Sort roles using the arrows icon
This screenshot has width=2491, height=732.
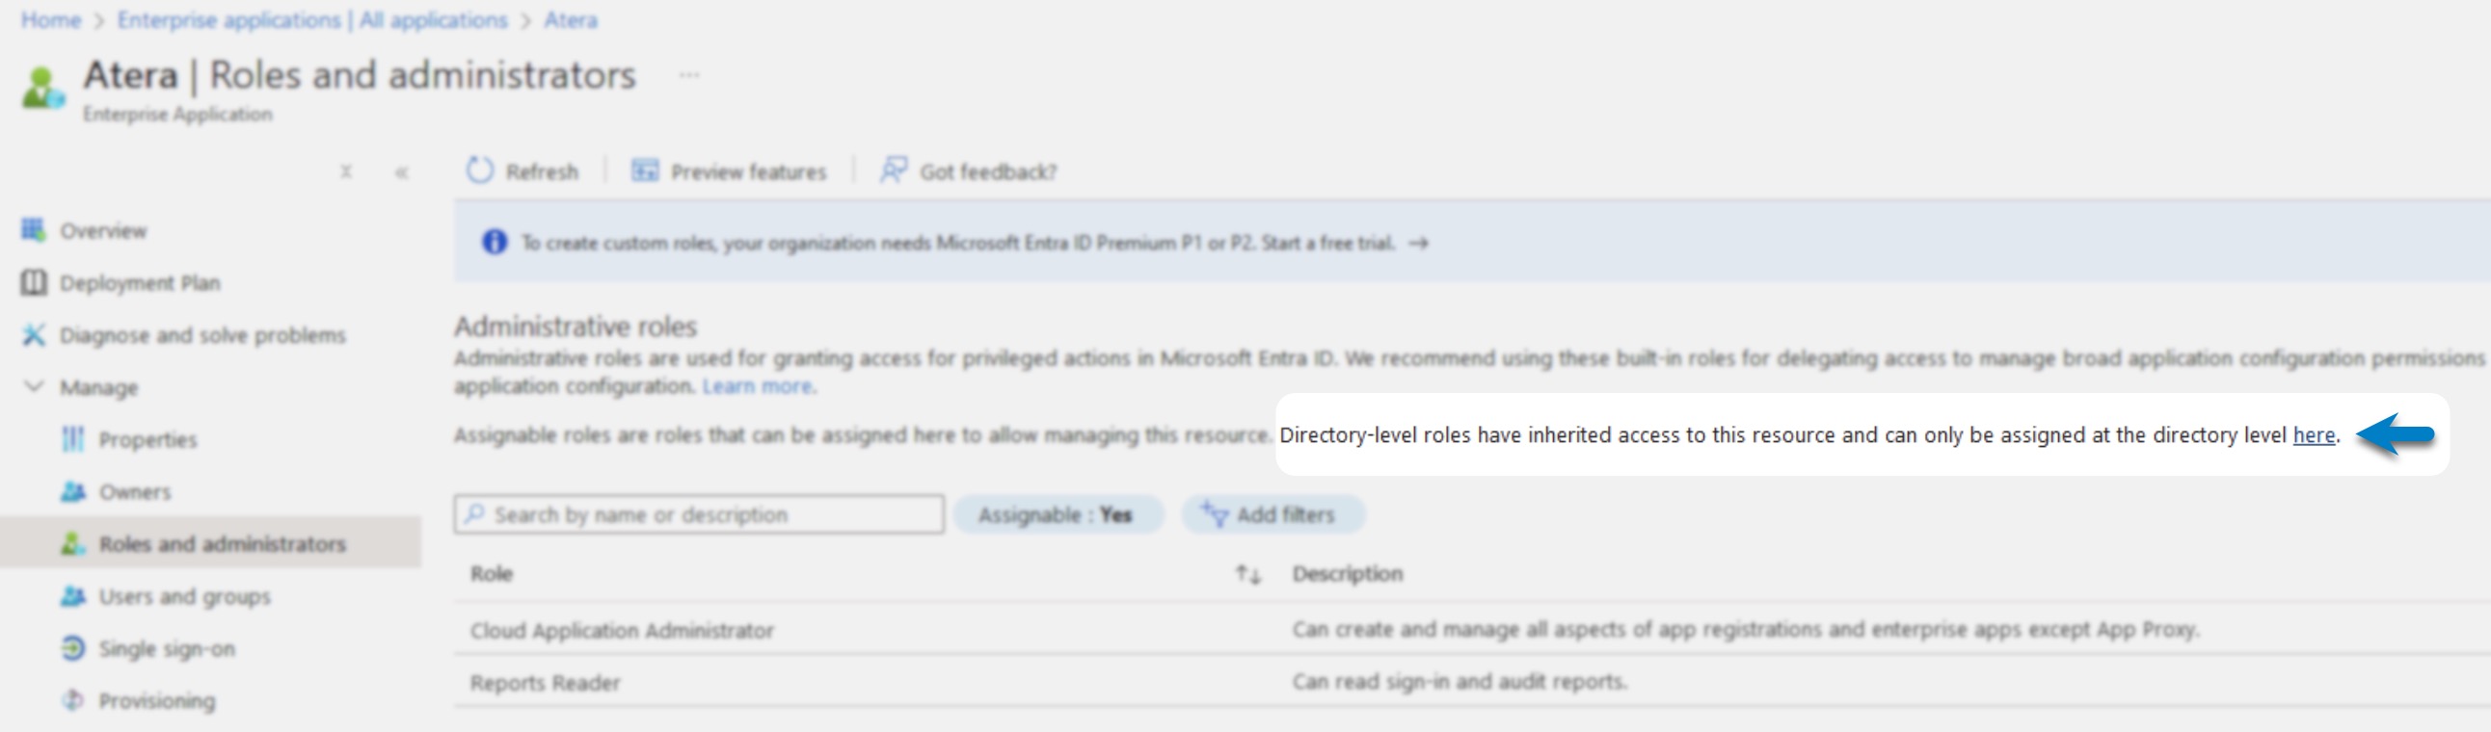(x=1248, y=575)
